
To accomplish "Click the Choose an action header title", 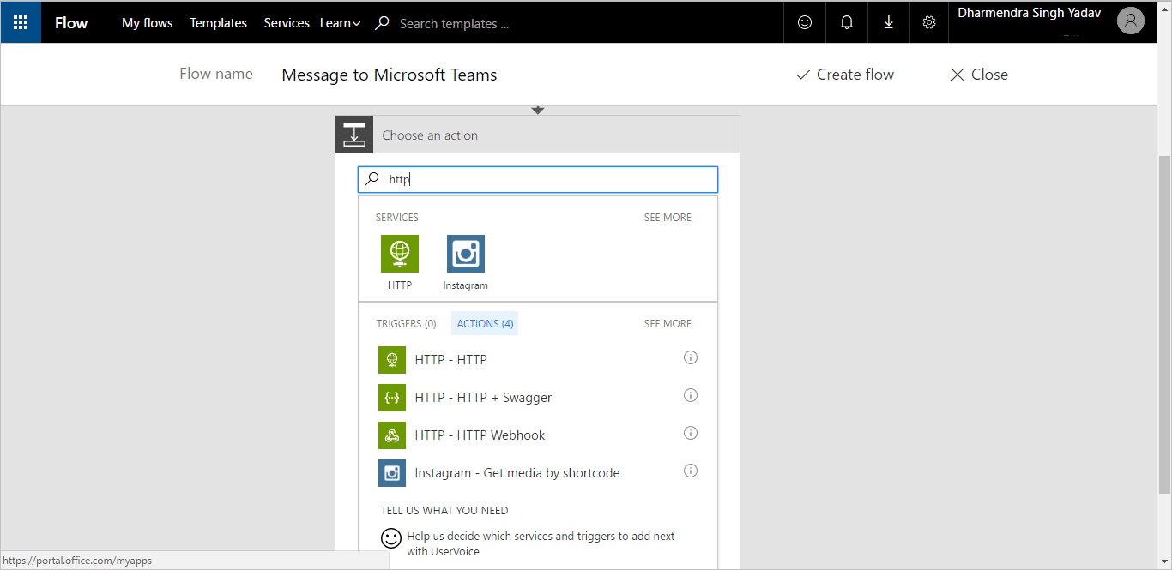I will (430, 135).
